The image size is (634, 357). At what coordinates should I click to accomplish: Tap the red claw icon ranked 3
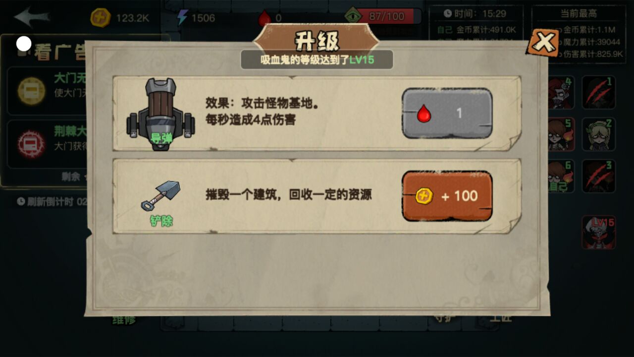click(x=599, y=176)
